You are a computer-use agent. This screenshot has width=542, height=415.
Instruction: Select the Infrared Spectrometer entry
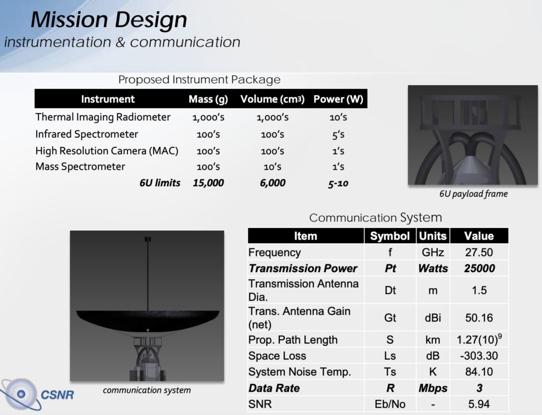[x=86, y=134]
